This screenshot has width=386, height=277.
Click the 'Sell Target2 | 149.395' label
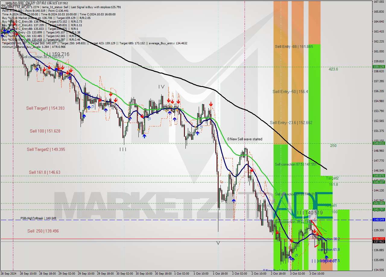coord(46,149)
